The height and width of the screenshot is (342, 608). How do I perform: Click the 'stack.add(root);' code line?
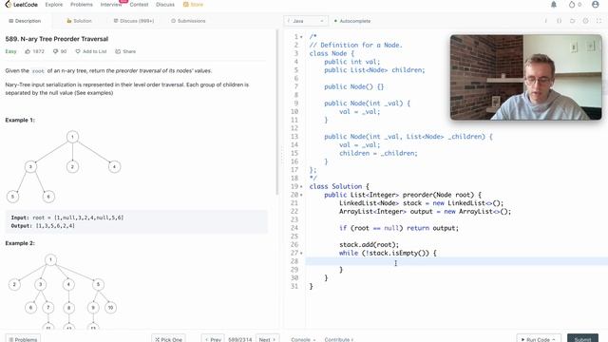[369, 245]
